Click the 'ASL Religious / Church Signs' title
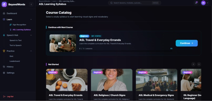Viewport: 212px width, 101px height. click(x=109, y=95)
